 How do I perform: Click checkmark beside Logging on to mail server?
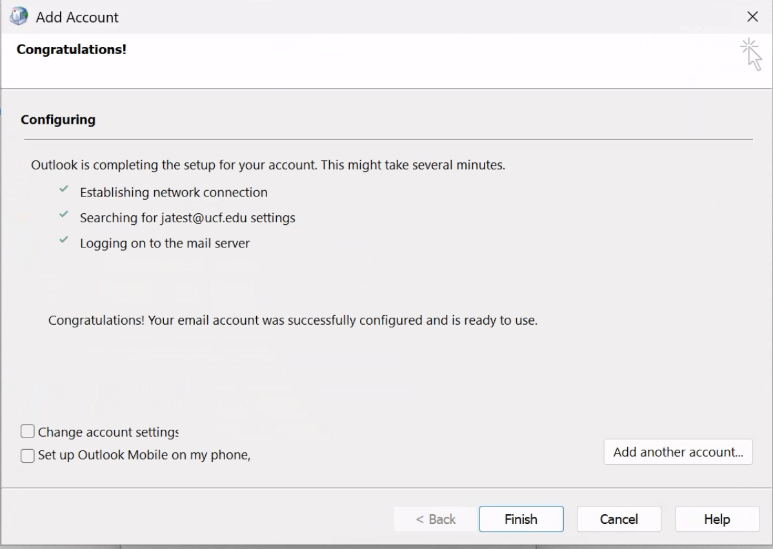64,240
